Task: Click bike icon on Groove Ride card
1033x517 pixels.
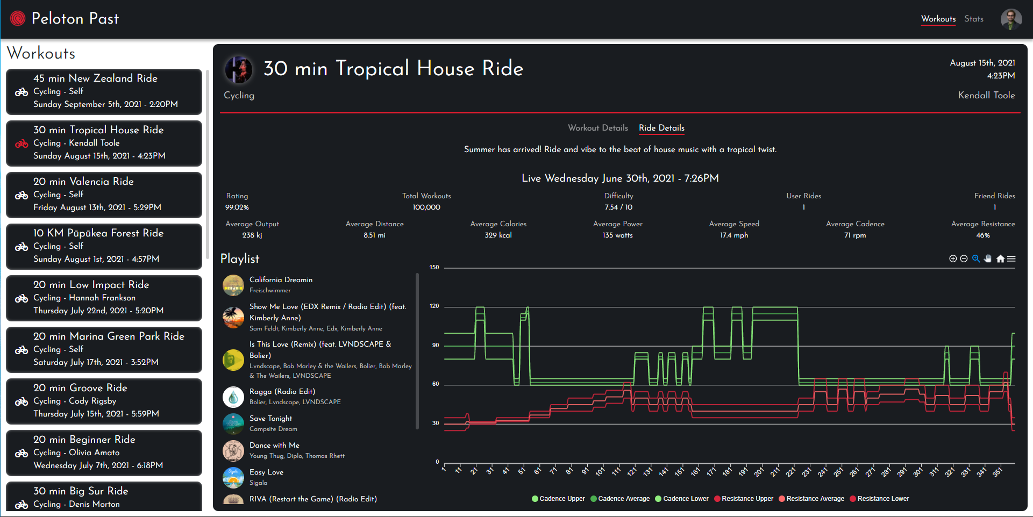Action: [x=22, y=401]
